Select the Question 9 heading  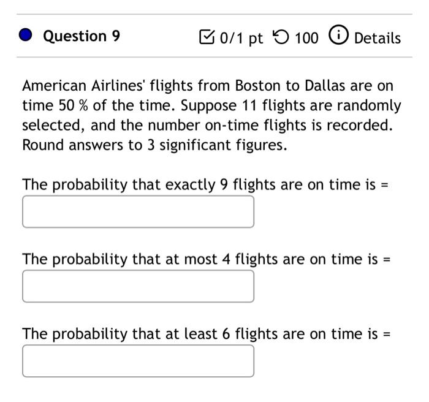coord(82,36)
